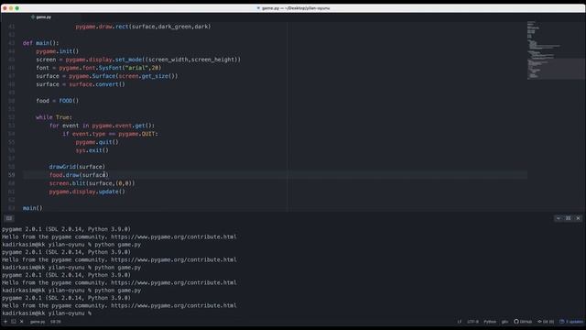This screenshot has height=330, width=586.
Task: Change the UTF-8 file encoding
Action: [472, 322]
